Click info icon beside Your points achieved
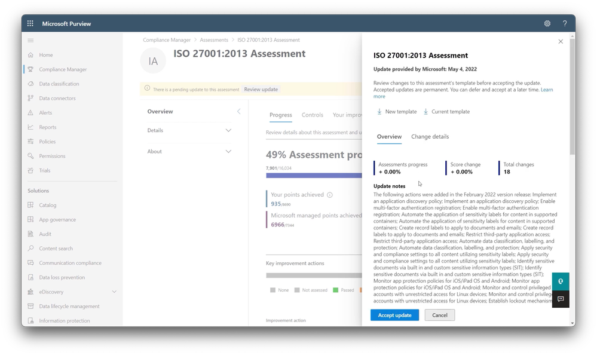This screenshot has width=597, height=355. (330, 195)
